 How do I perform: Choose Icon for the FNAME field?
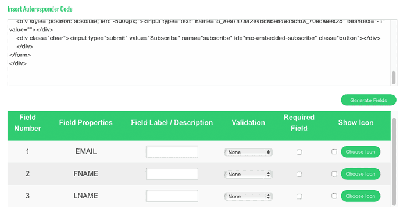[x=360, y=174]
